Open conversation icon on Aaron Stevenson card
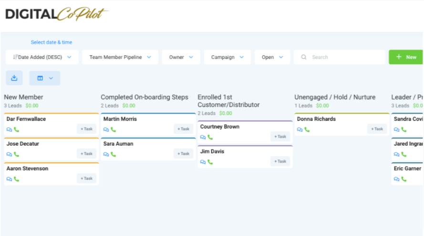The height and width of the screenshot is (236, 424). tap(9, 179)
